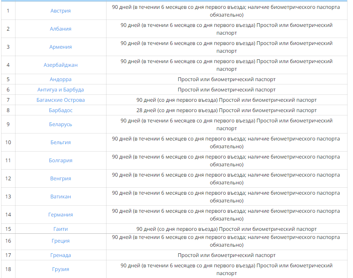Open the Грузия country link
This screenshot has width=353, height=278.
60,269
